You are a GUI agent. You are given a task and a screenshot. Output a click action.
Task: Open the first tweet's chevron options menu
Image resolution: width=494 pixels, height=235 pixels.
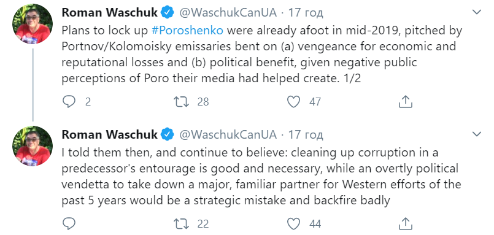pyautogui.click(x=477, y=12)
